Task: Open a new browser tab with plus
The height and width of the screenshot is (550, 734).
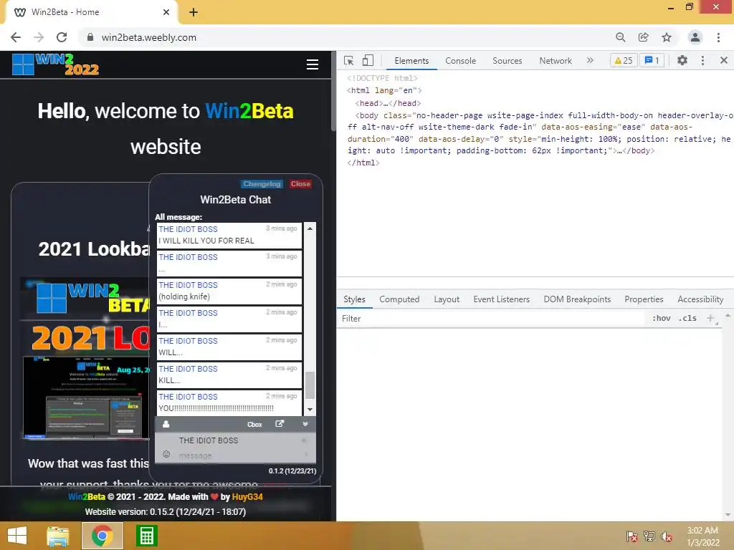Action: (x=194, y=13)
